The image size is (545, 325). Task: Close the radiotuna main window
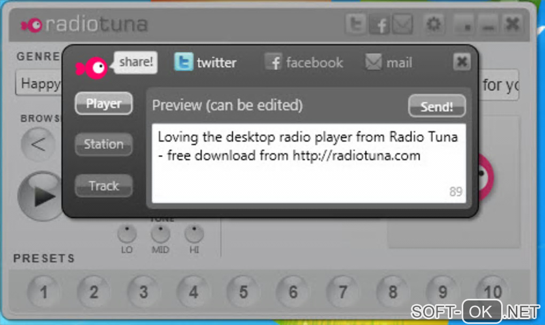click(513, 25)
